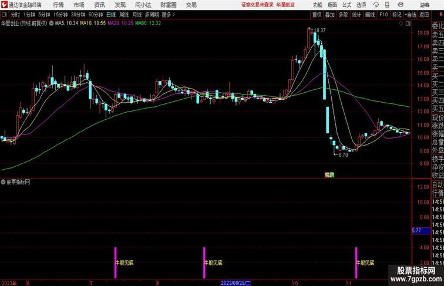
Task: Open the 公式 menu
Action: (347, 5)
